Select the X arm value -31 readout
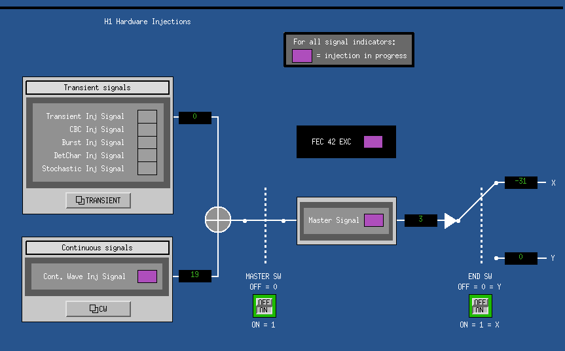 tap(520, 182)
